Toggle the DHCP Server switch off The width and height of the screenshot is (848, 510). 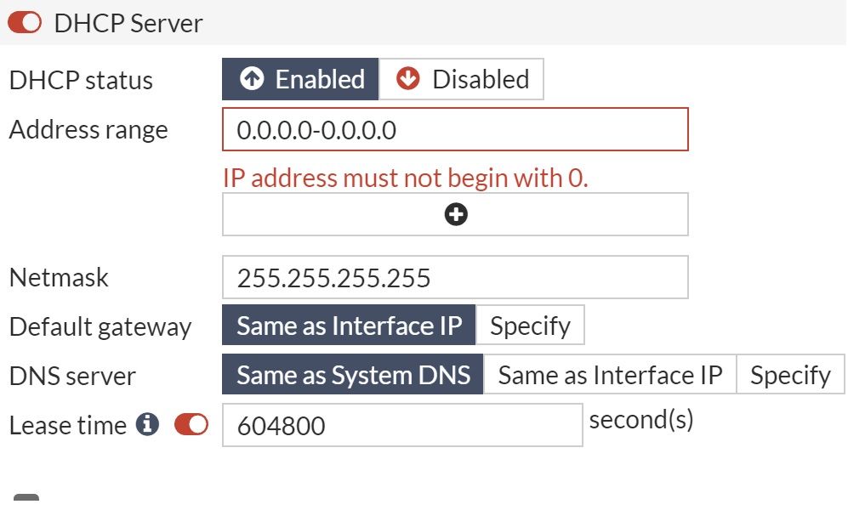25,23
